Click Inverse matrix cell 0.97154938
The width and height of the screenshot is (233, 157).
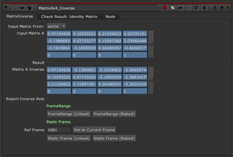click(x=59, y=70)
